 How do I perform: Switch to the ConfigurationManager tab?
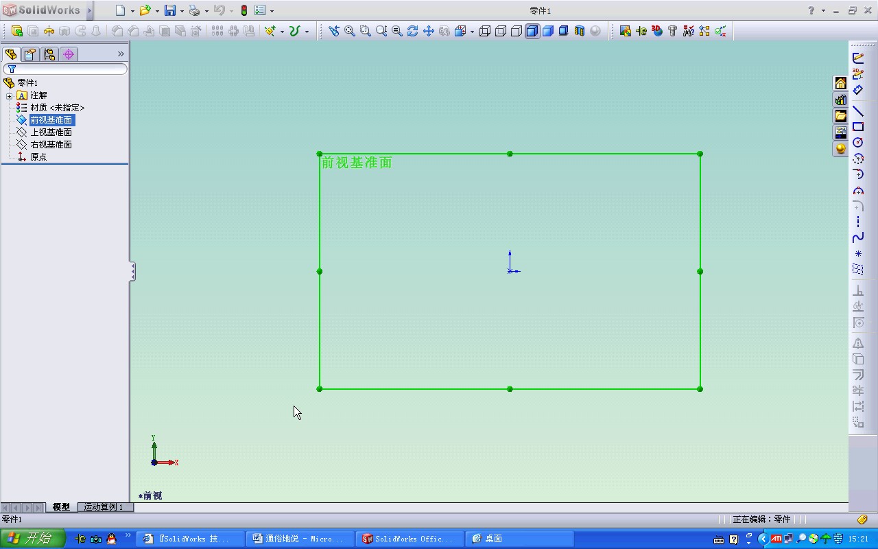point(49,54)
